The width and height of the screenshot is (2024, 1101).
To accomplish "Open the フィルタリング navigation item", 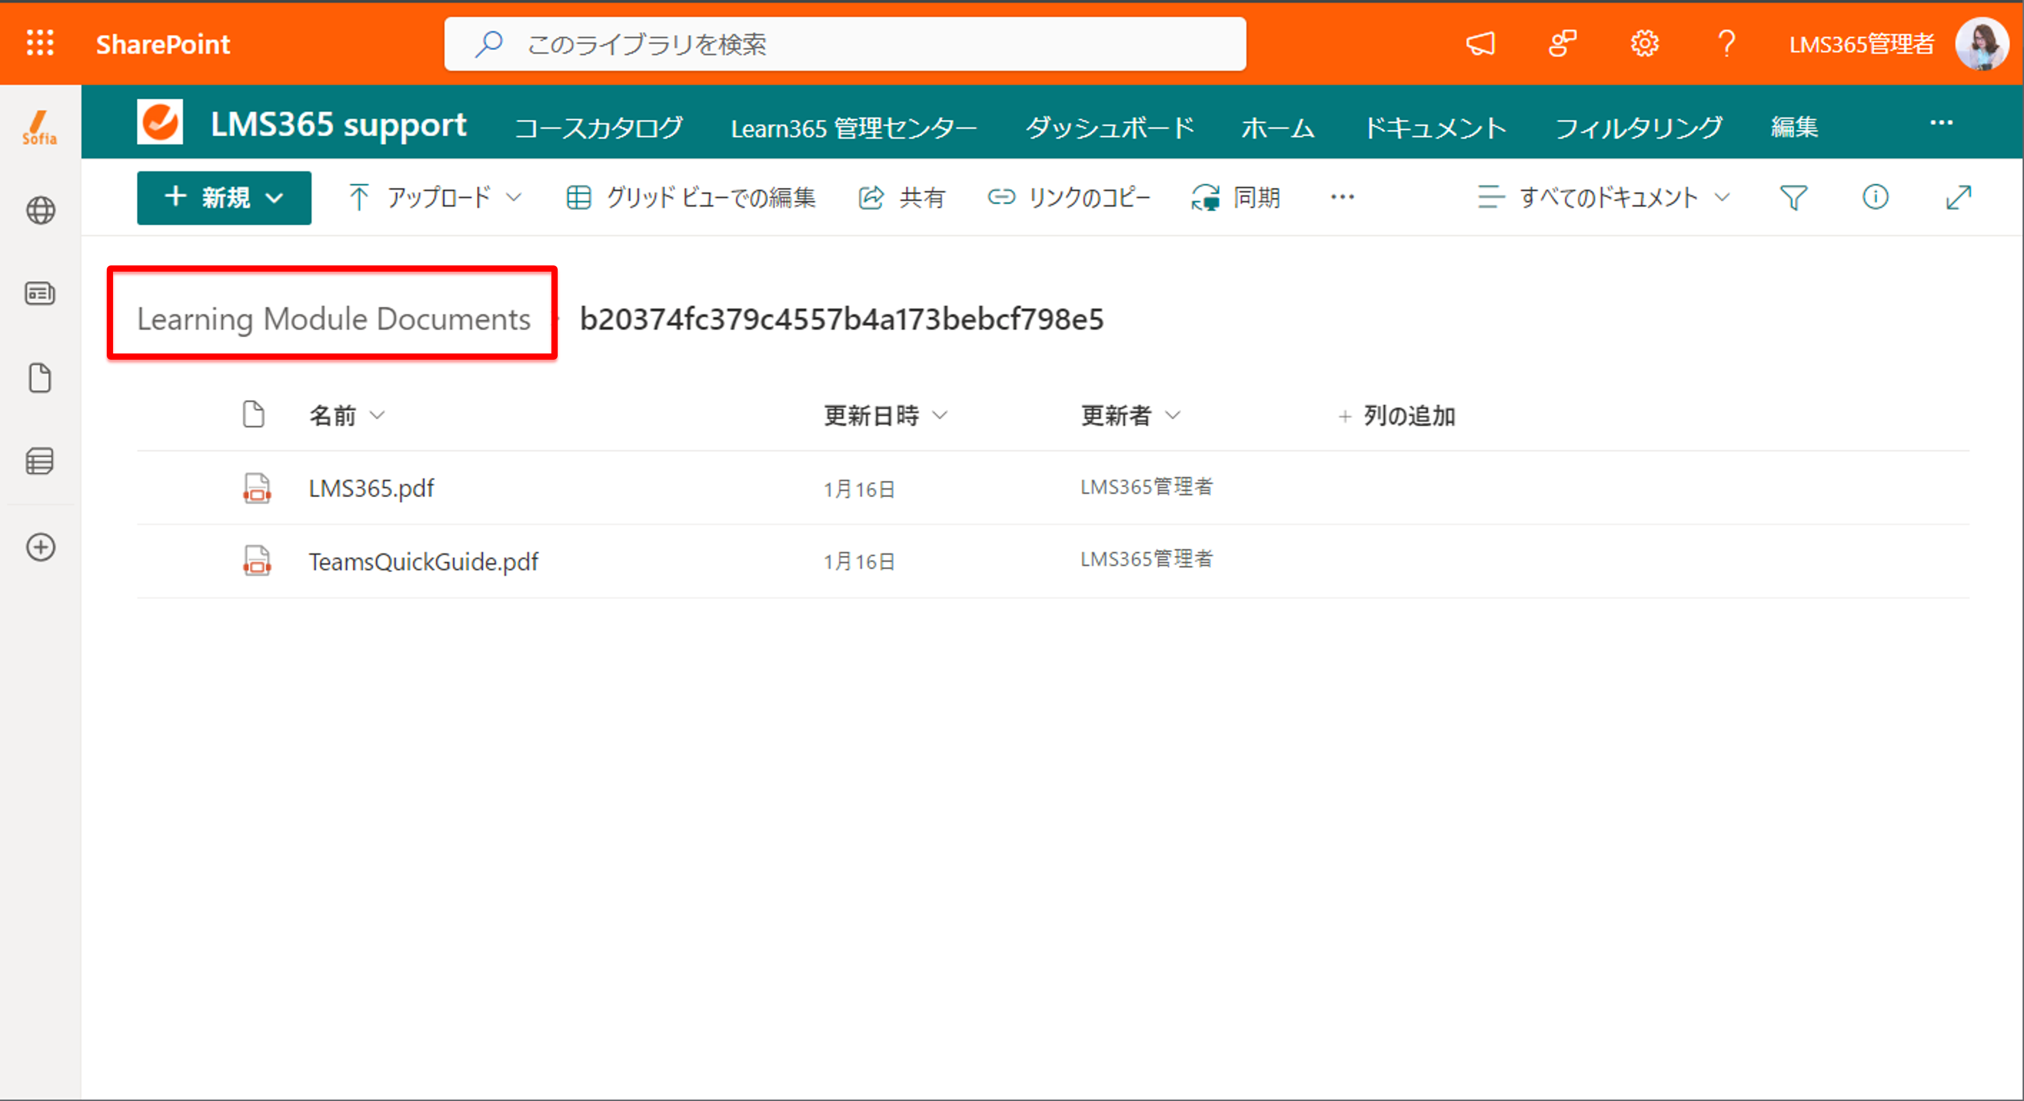I will click(1639, 127).
